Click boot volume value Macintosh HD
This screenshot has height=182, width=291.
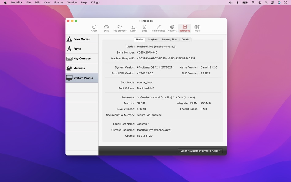145,88
